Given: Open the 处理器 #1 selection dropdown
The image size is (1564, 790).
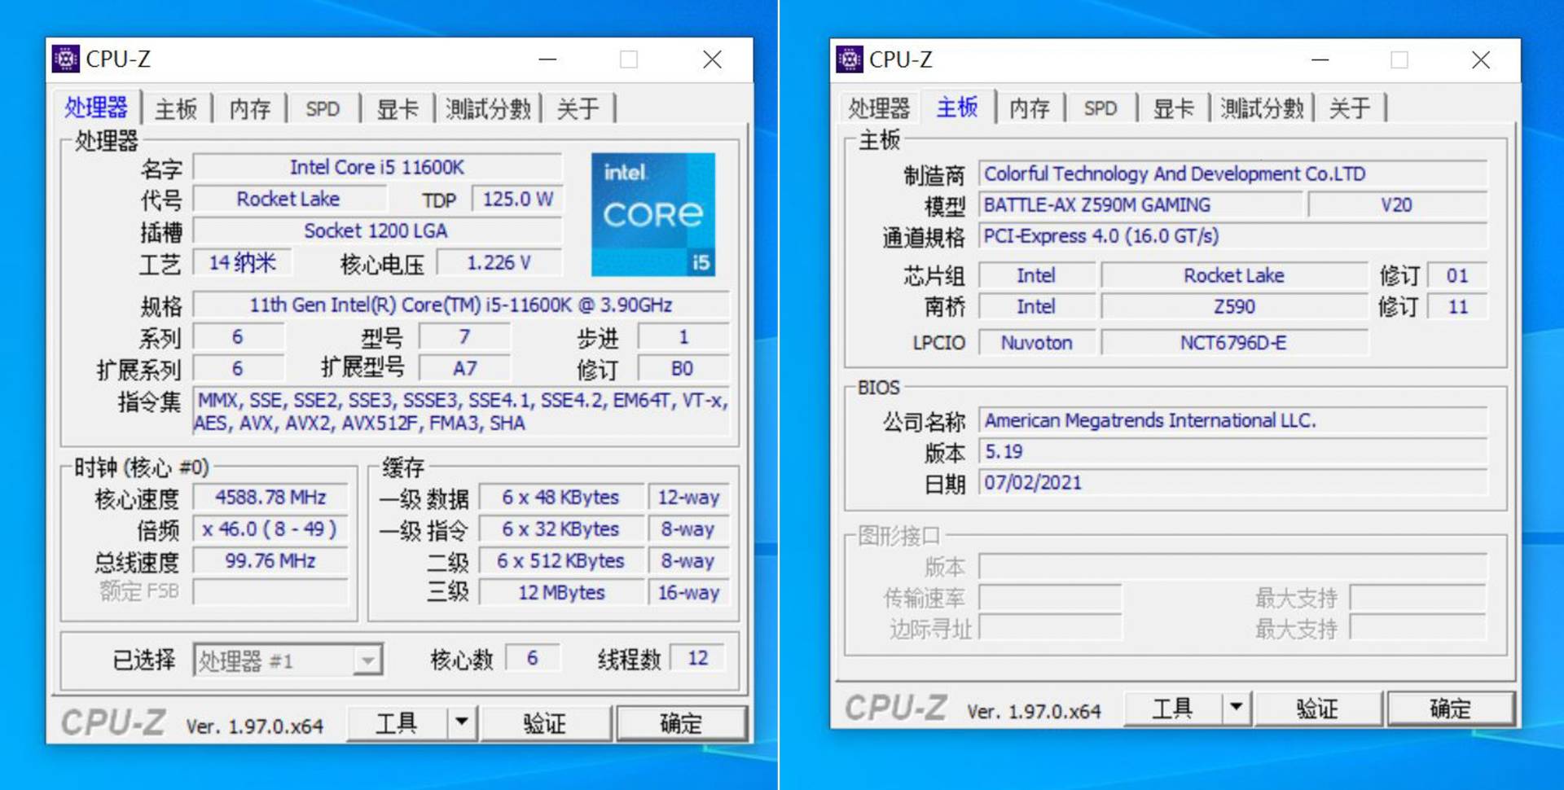Looking at the screenshot, I should pos(288,660).
